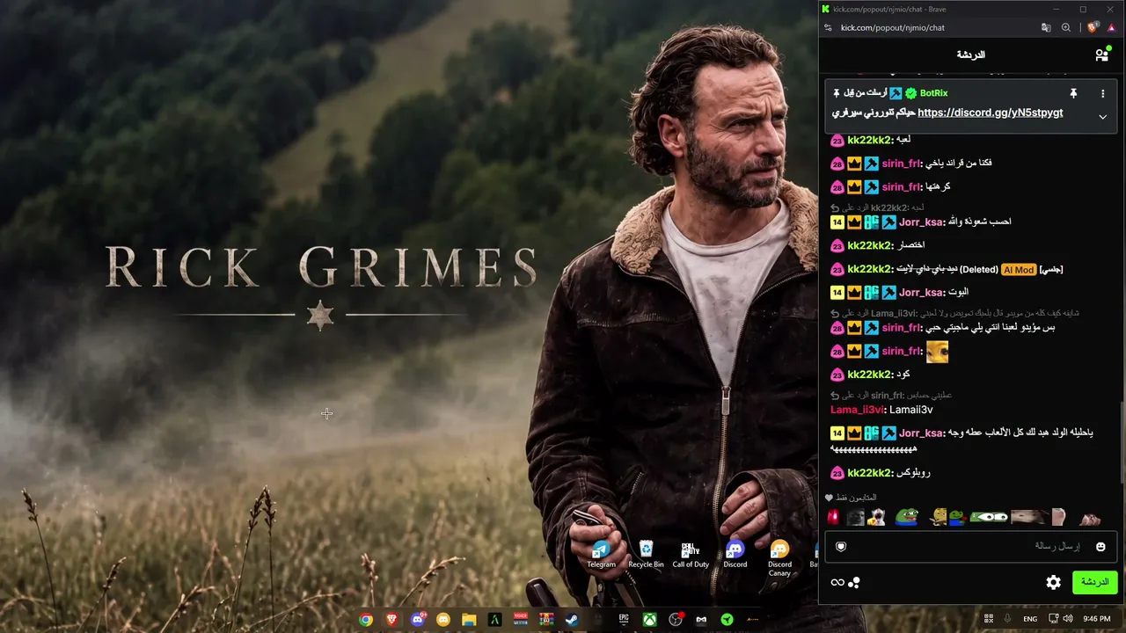
Task: Open the volume control in system tray
Action: (x=1068, y=619)
